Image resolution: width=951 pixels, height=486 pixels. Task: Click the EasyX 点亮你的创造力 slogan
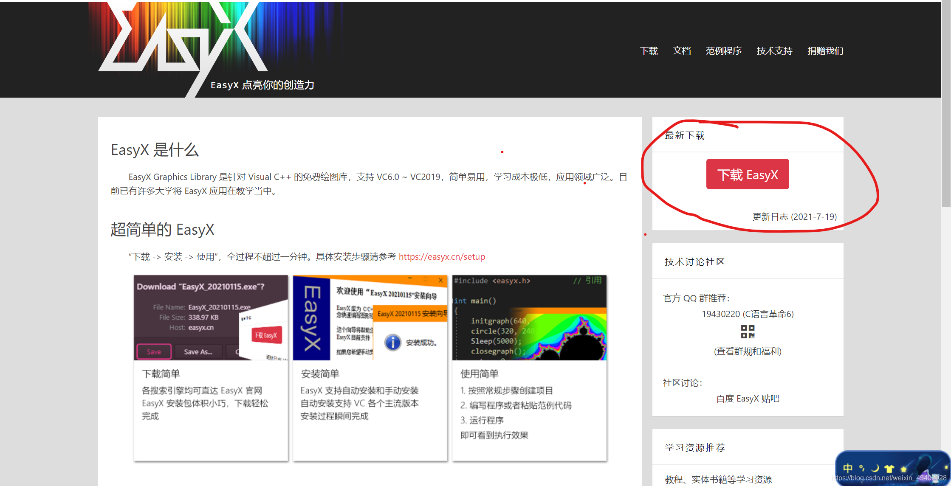coord(262,85)
